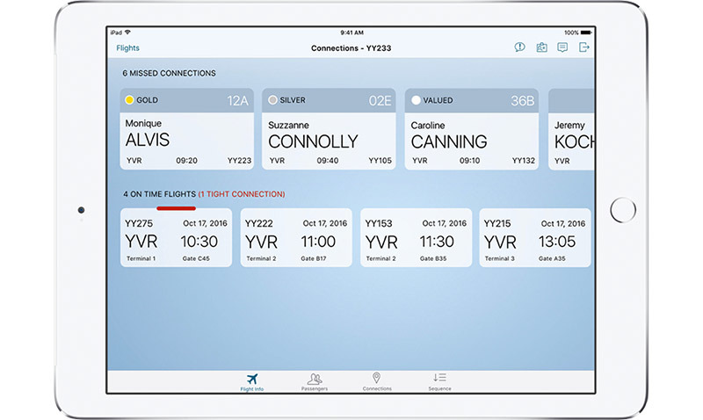The width and height of the screenshot is (703, 420).
Task: Go back to Flights
Action: tap(127, 48)
